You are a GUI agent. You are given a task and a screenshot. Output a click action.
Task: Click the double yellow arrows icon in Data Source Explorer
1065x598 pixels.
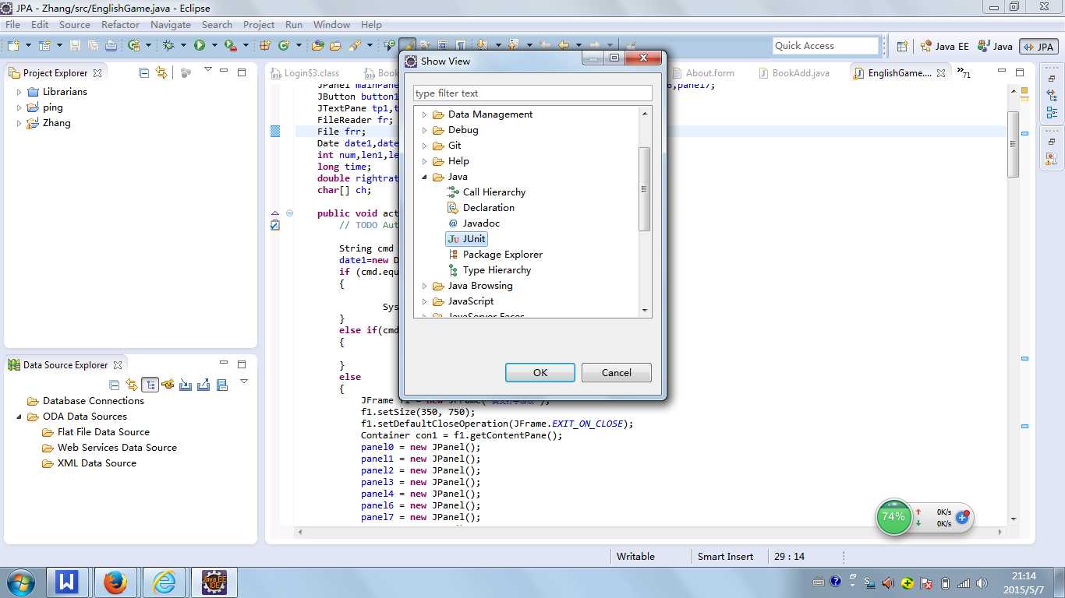coord(132,385)
